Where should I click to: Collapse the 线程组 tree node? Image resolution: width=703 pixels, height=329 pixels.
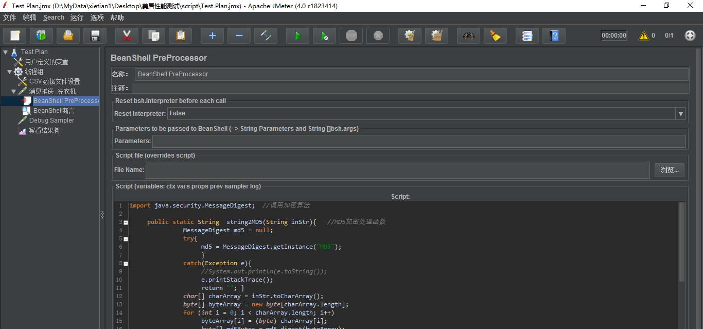point(9,72)
